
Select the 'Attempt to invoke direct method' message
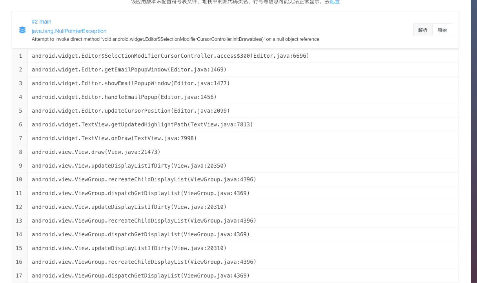point(175,39)
